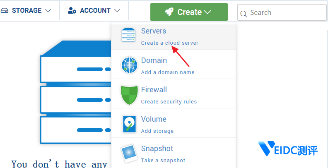Open the STORAGE menu

tap(26, 10)
